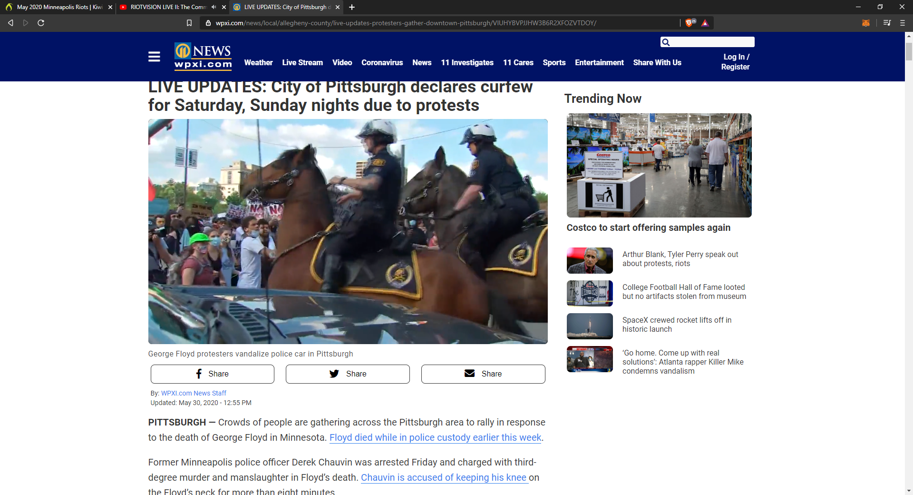Open Entertainment section
The width and height of the screenshot is (913, 495).
[600, 62]
